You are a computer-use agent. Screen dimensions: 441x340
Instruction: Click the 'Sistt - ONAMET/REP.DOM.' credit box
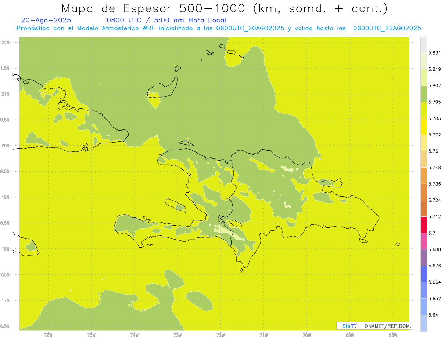pos(375,326)
